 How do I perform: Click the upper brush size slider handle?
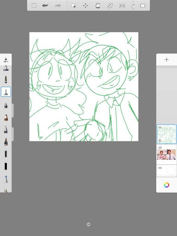(x=12, y=111)
